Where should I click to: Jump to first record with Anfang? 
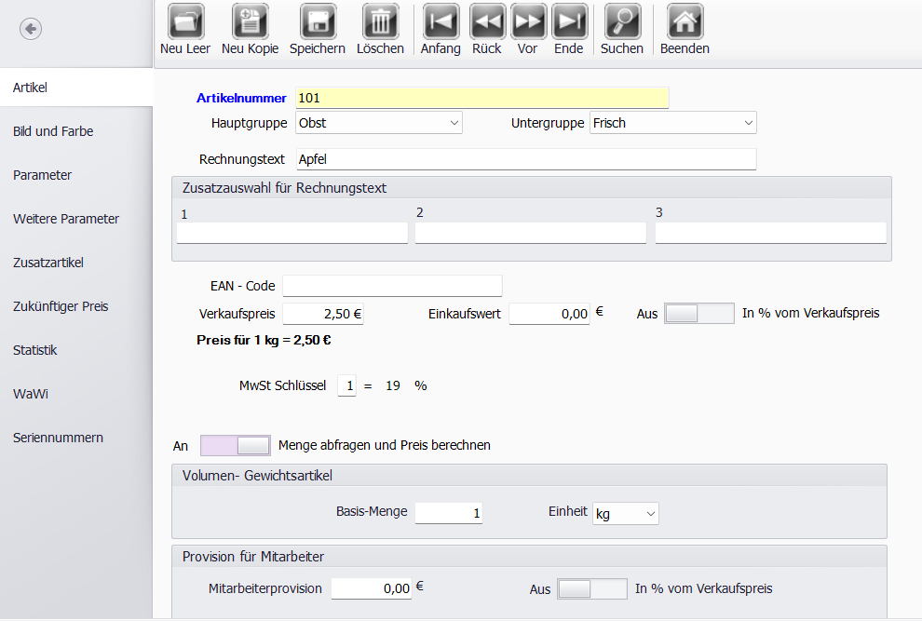click(441, 22)
